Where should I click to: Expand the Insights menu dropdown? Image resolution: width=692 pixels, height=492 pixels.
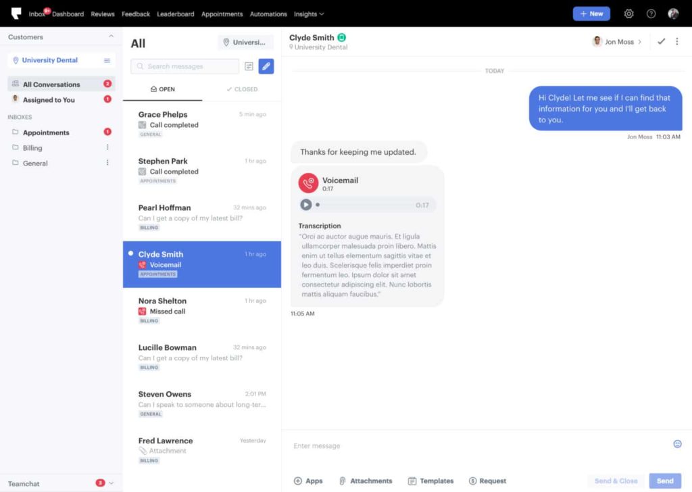pos(309,14)
